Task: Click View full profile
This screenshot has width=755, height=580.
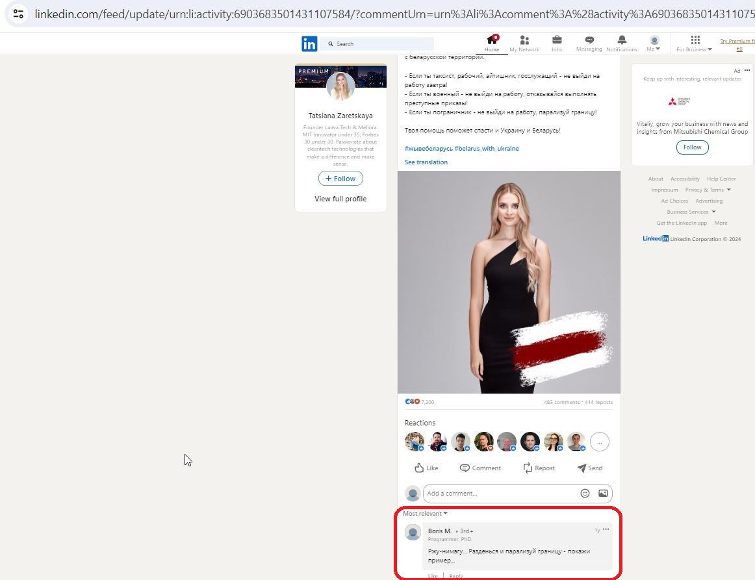Action: [x=340, y=199]
